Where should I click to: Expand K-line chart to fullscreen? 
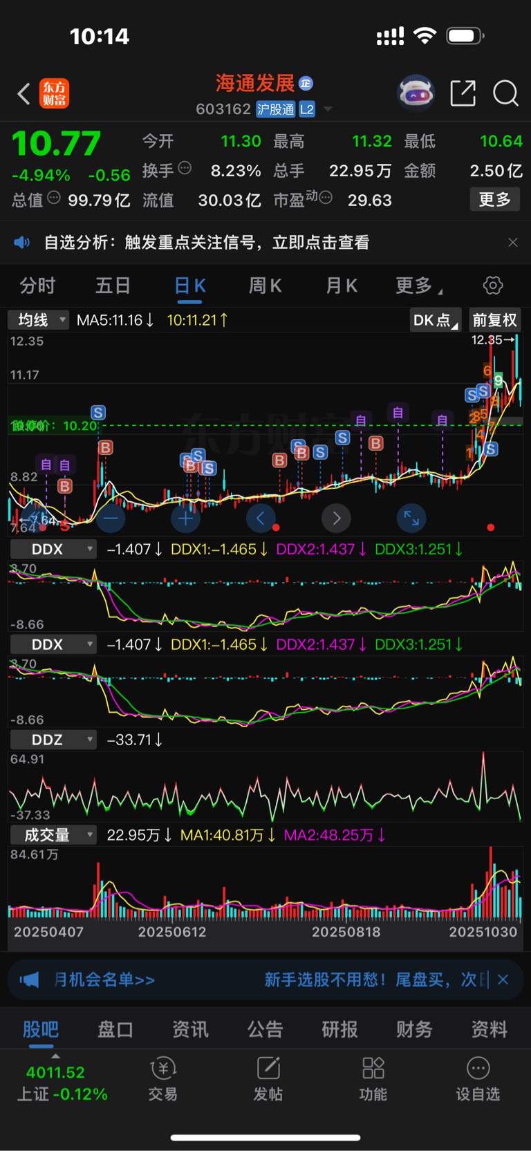coord(411,518)
